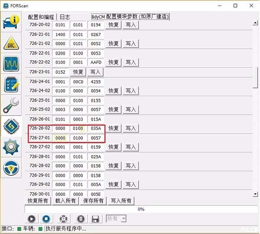260x234 pixels.
Task: Click field 4255 in row 726-24-01
Action: [96, 82]
